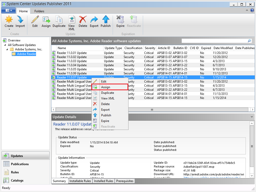Sort by the Name column header
The width and height of the screenshot is (256, 192).
pyautogui.click(x=80, y=48)
